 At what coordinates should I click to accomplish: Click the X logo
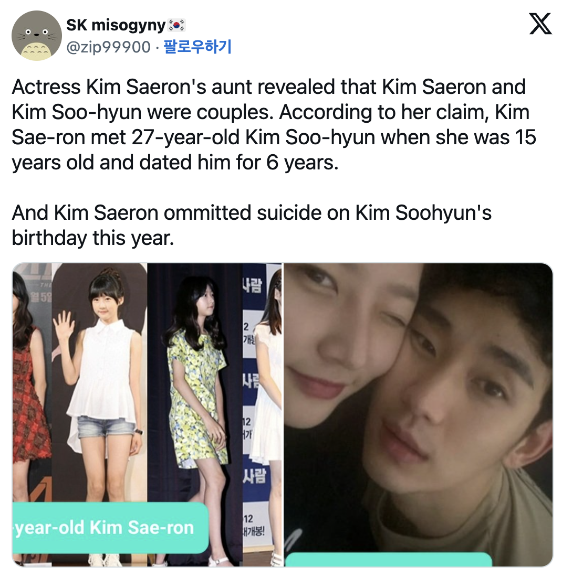540,24
